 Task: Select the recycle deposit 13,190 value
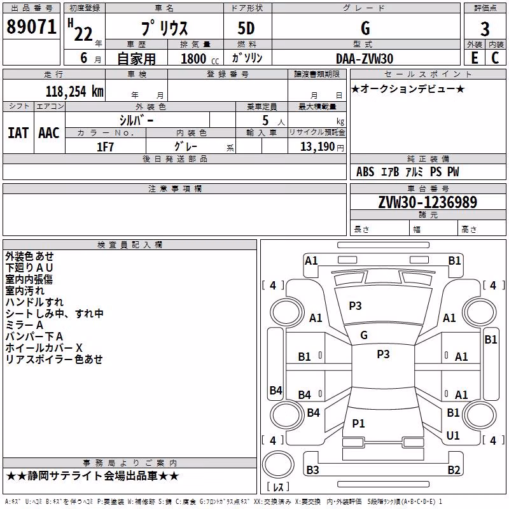coord(317,146)
